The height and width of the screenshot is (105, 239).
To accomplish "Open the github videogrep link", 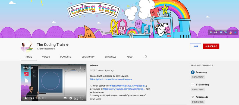I will click(111, 79).
